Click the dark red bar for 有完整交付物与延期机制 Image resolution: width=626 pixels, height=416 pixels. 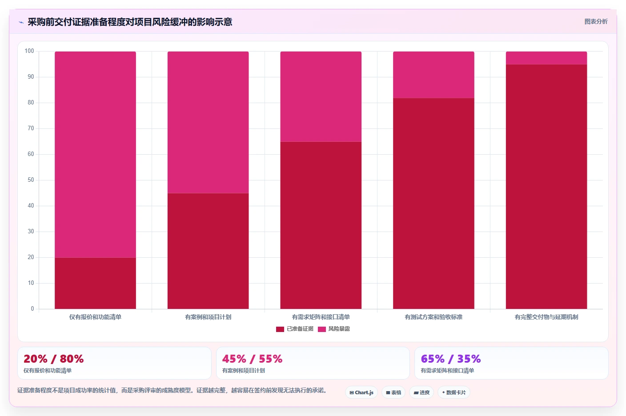tap(546, 187)
